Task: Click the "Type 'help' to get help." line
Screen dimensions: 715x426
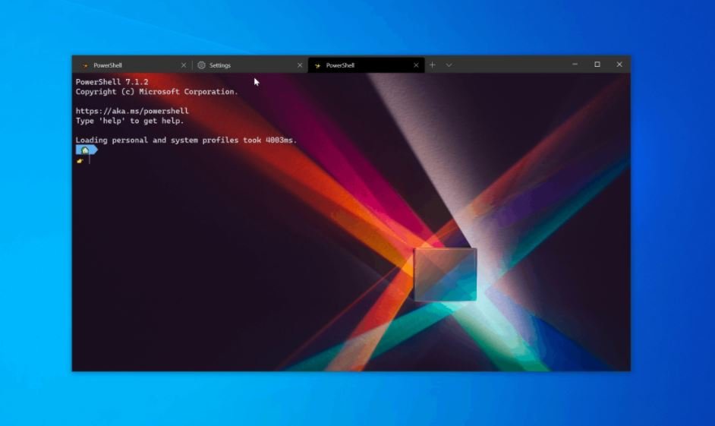Action: [130, 121]
